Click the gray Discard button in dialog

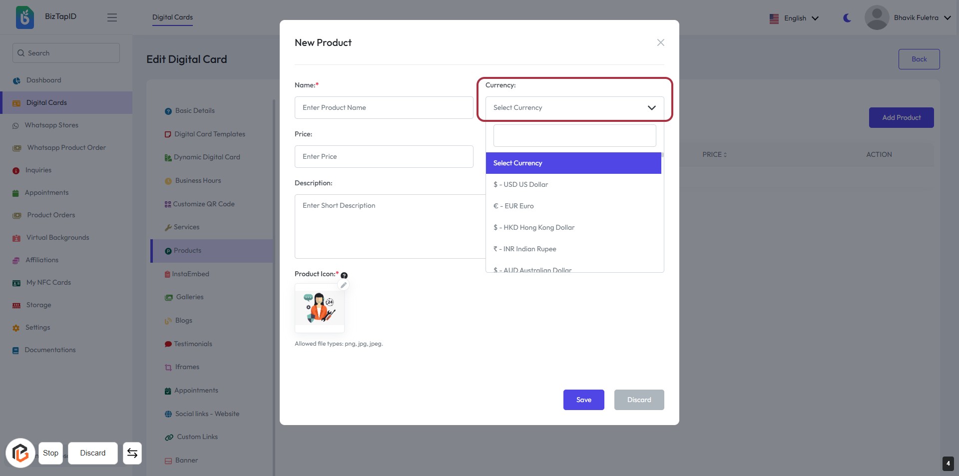(639, 400)
